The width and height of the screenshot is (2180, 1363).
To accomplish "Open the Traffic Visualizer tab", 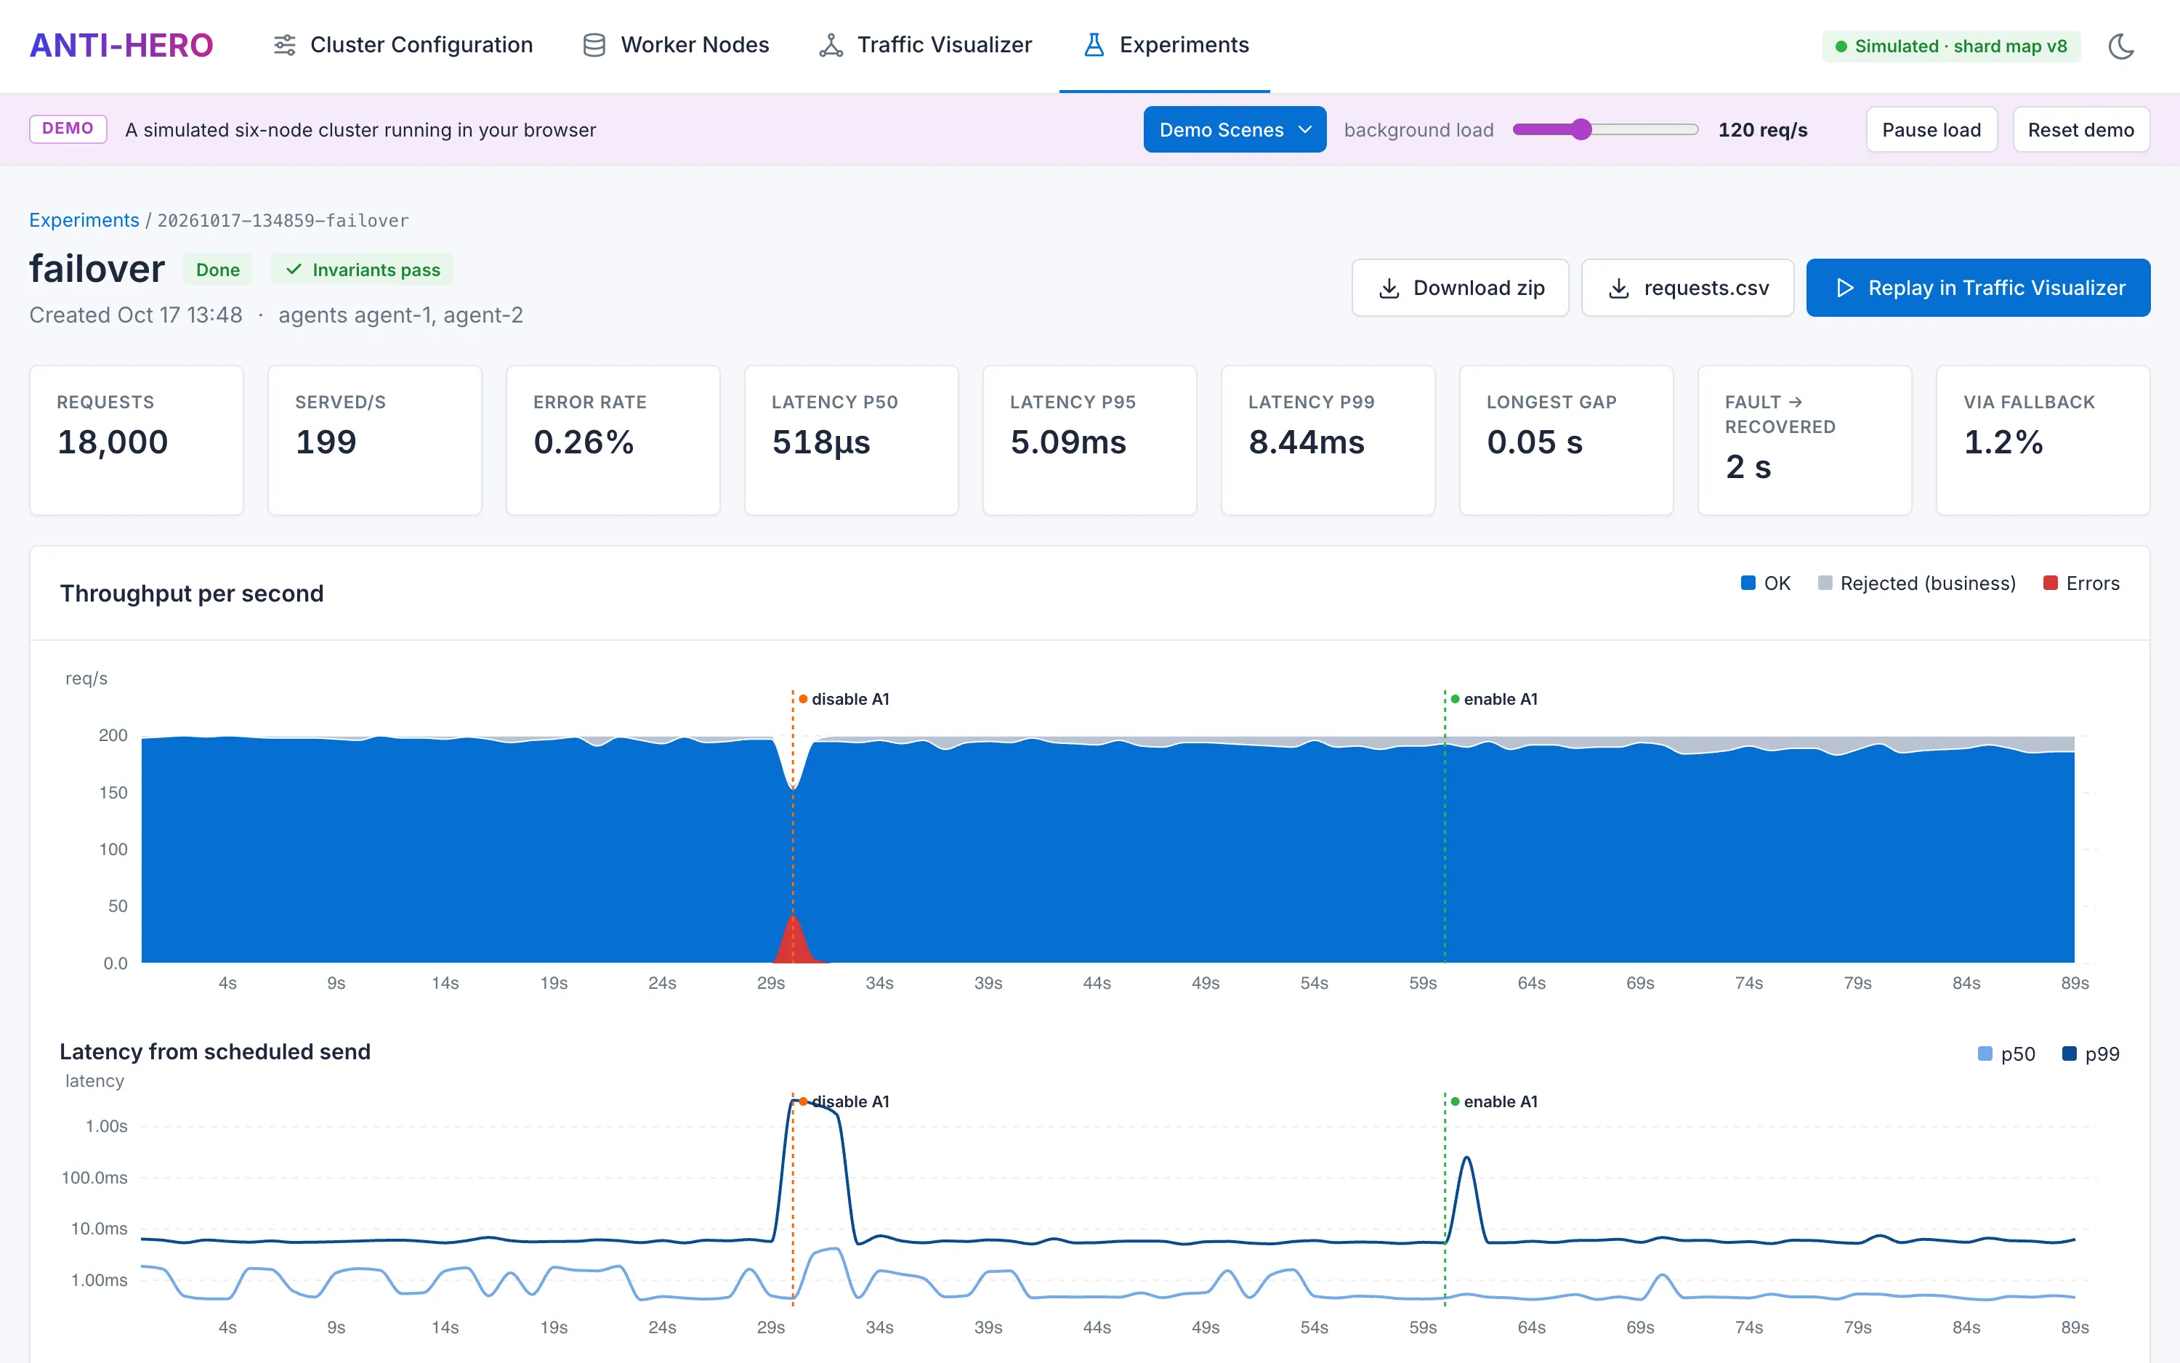I will [x=925, y=45].
